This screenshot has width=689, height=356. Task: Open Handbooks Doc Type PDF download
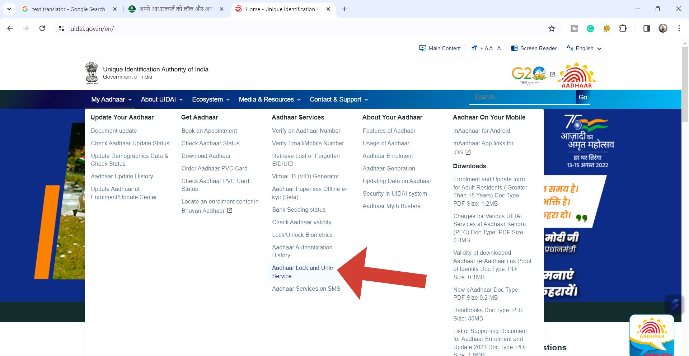click(488, 314)
